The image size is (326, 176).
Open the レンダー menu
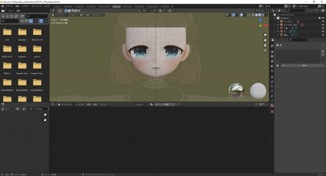26,6
